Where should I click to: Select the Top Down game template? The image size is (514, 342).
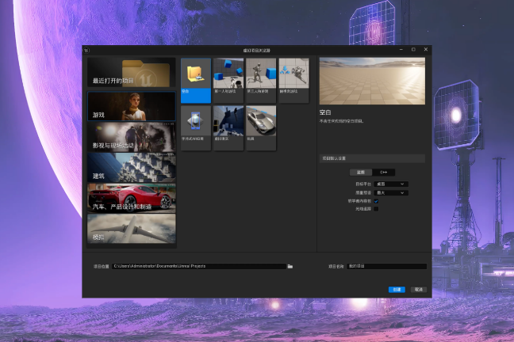coord(293,81)
